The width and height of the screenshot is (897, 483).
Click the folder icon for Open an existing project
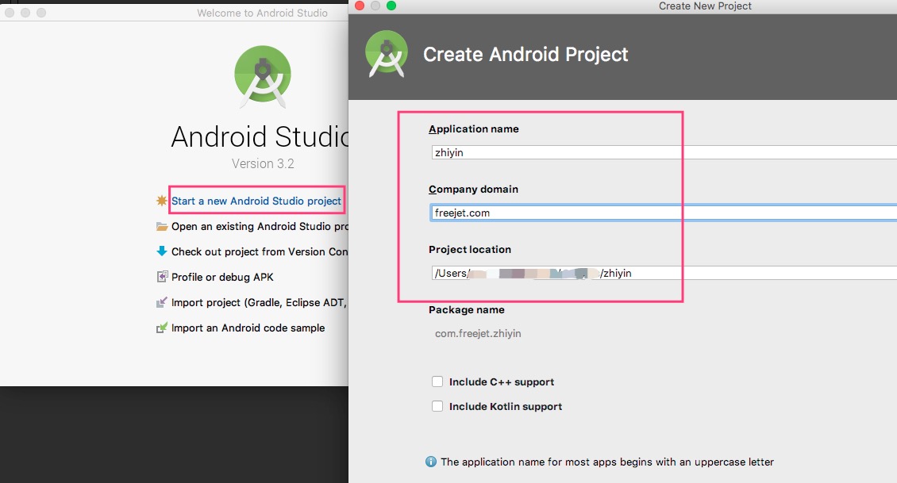pos(162,226)
